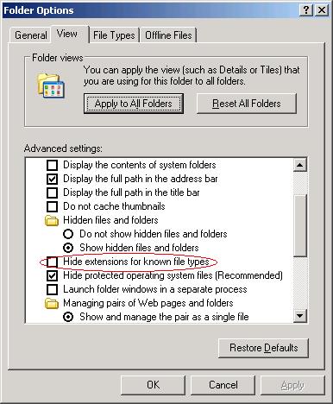This screenshot has width=333, height=404.
Task: Open the File Types tab
Action: [x=114, y=35]
